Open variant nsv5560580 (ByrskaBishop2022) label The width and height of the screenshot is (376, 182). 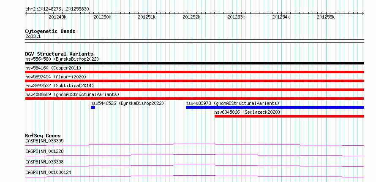point(62,59)
